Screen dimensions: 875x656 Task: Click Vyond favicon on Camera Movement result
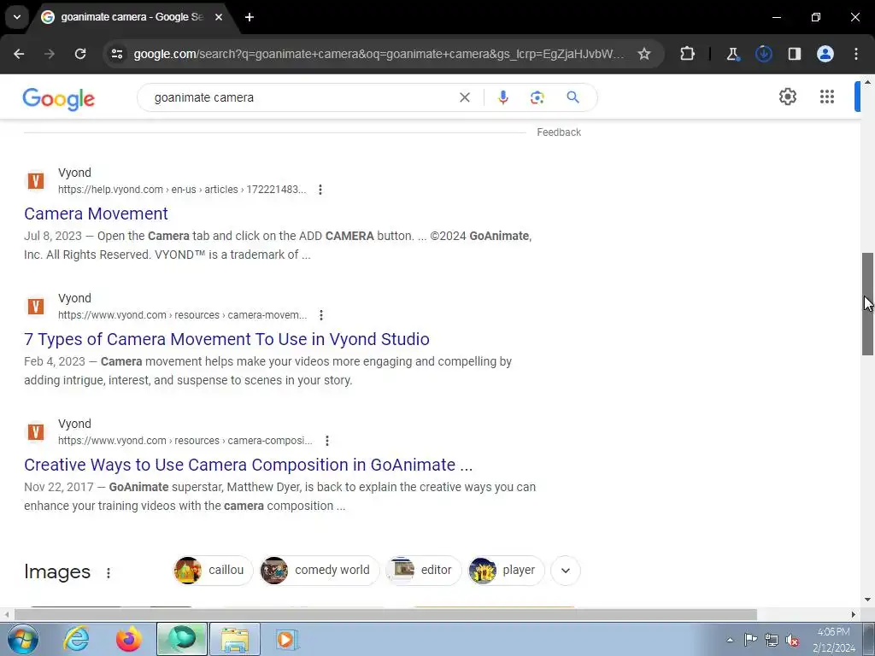[36, 181]
